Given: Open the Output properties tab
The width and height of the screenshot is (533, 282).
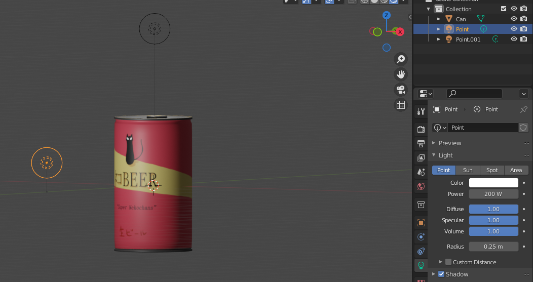Looking at the screenshot, I should (x=421, y=143).
